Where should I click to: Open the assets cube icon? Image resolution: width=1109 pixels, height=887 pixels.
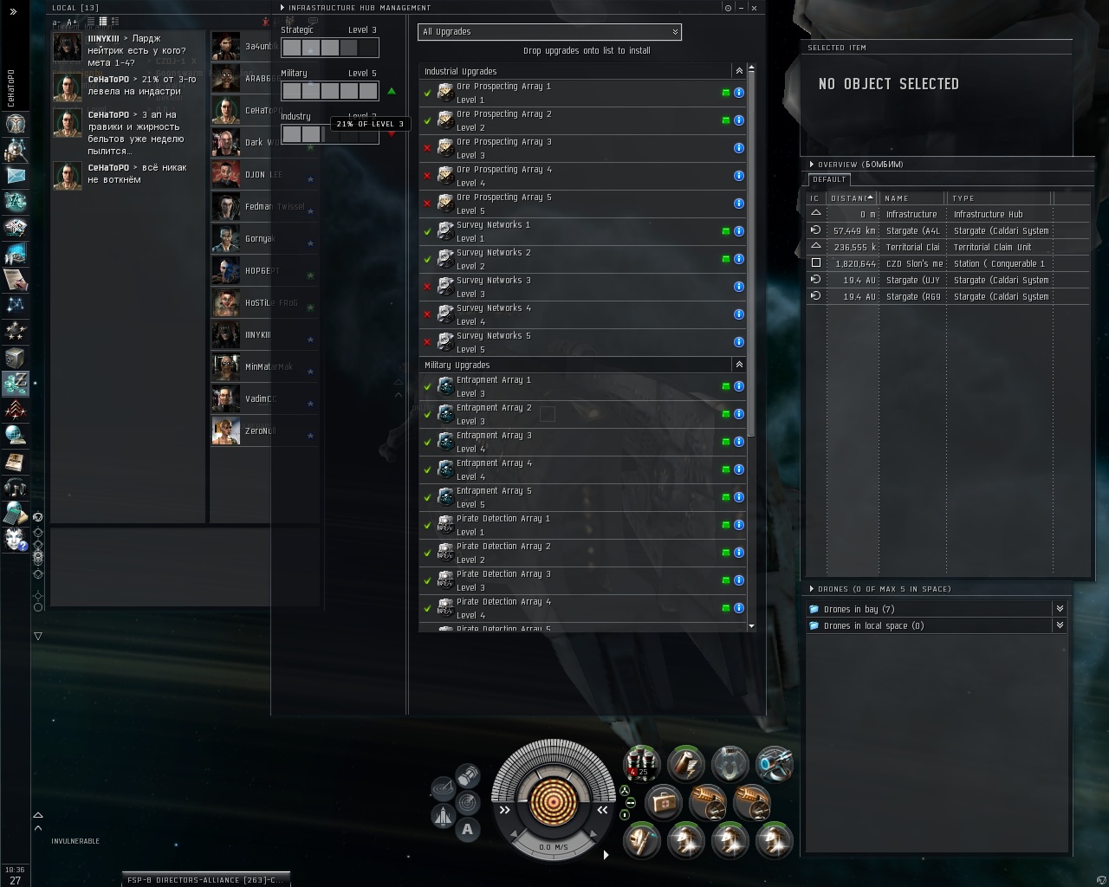click(x=16, y=357)
